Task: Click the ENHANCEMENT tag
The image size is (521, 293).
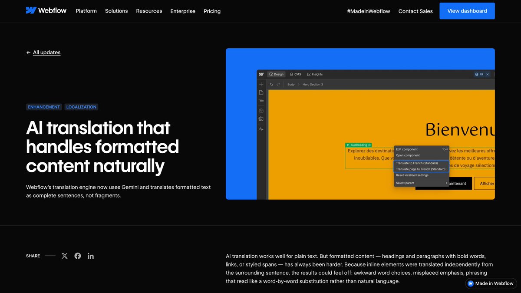Action: point(44,107)
